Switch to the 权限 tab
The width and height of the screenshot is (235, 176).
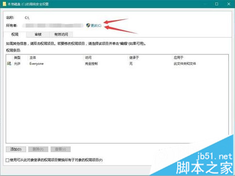click(x=15, y=34)
